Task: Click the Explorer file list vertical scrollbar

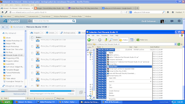Action: pyautogui.click(x=183, y=73)
